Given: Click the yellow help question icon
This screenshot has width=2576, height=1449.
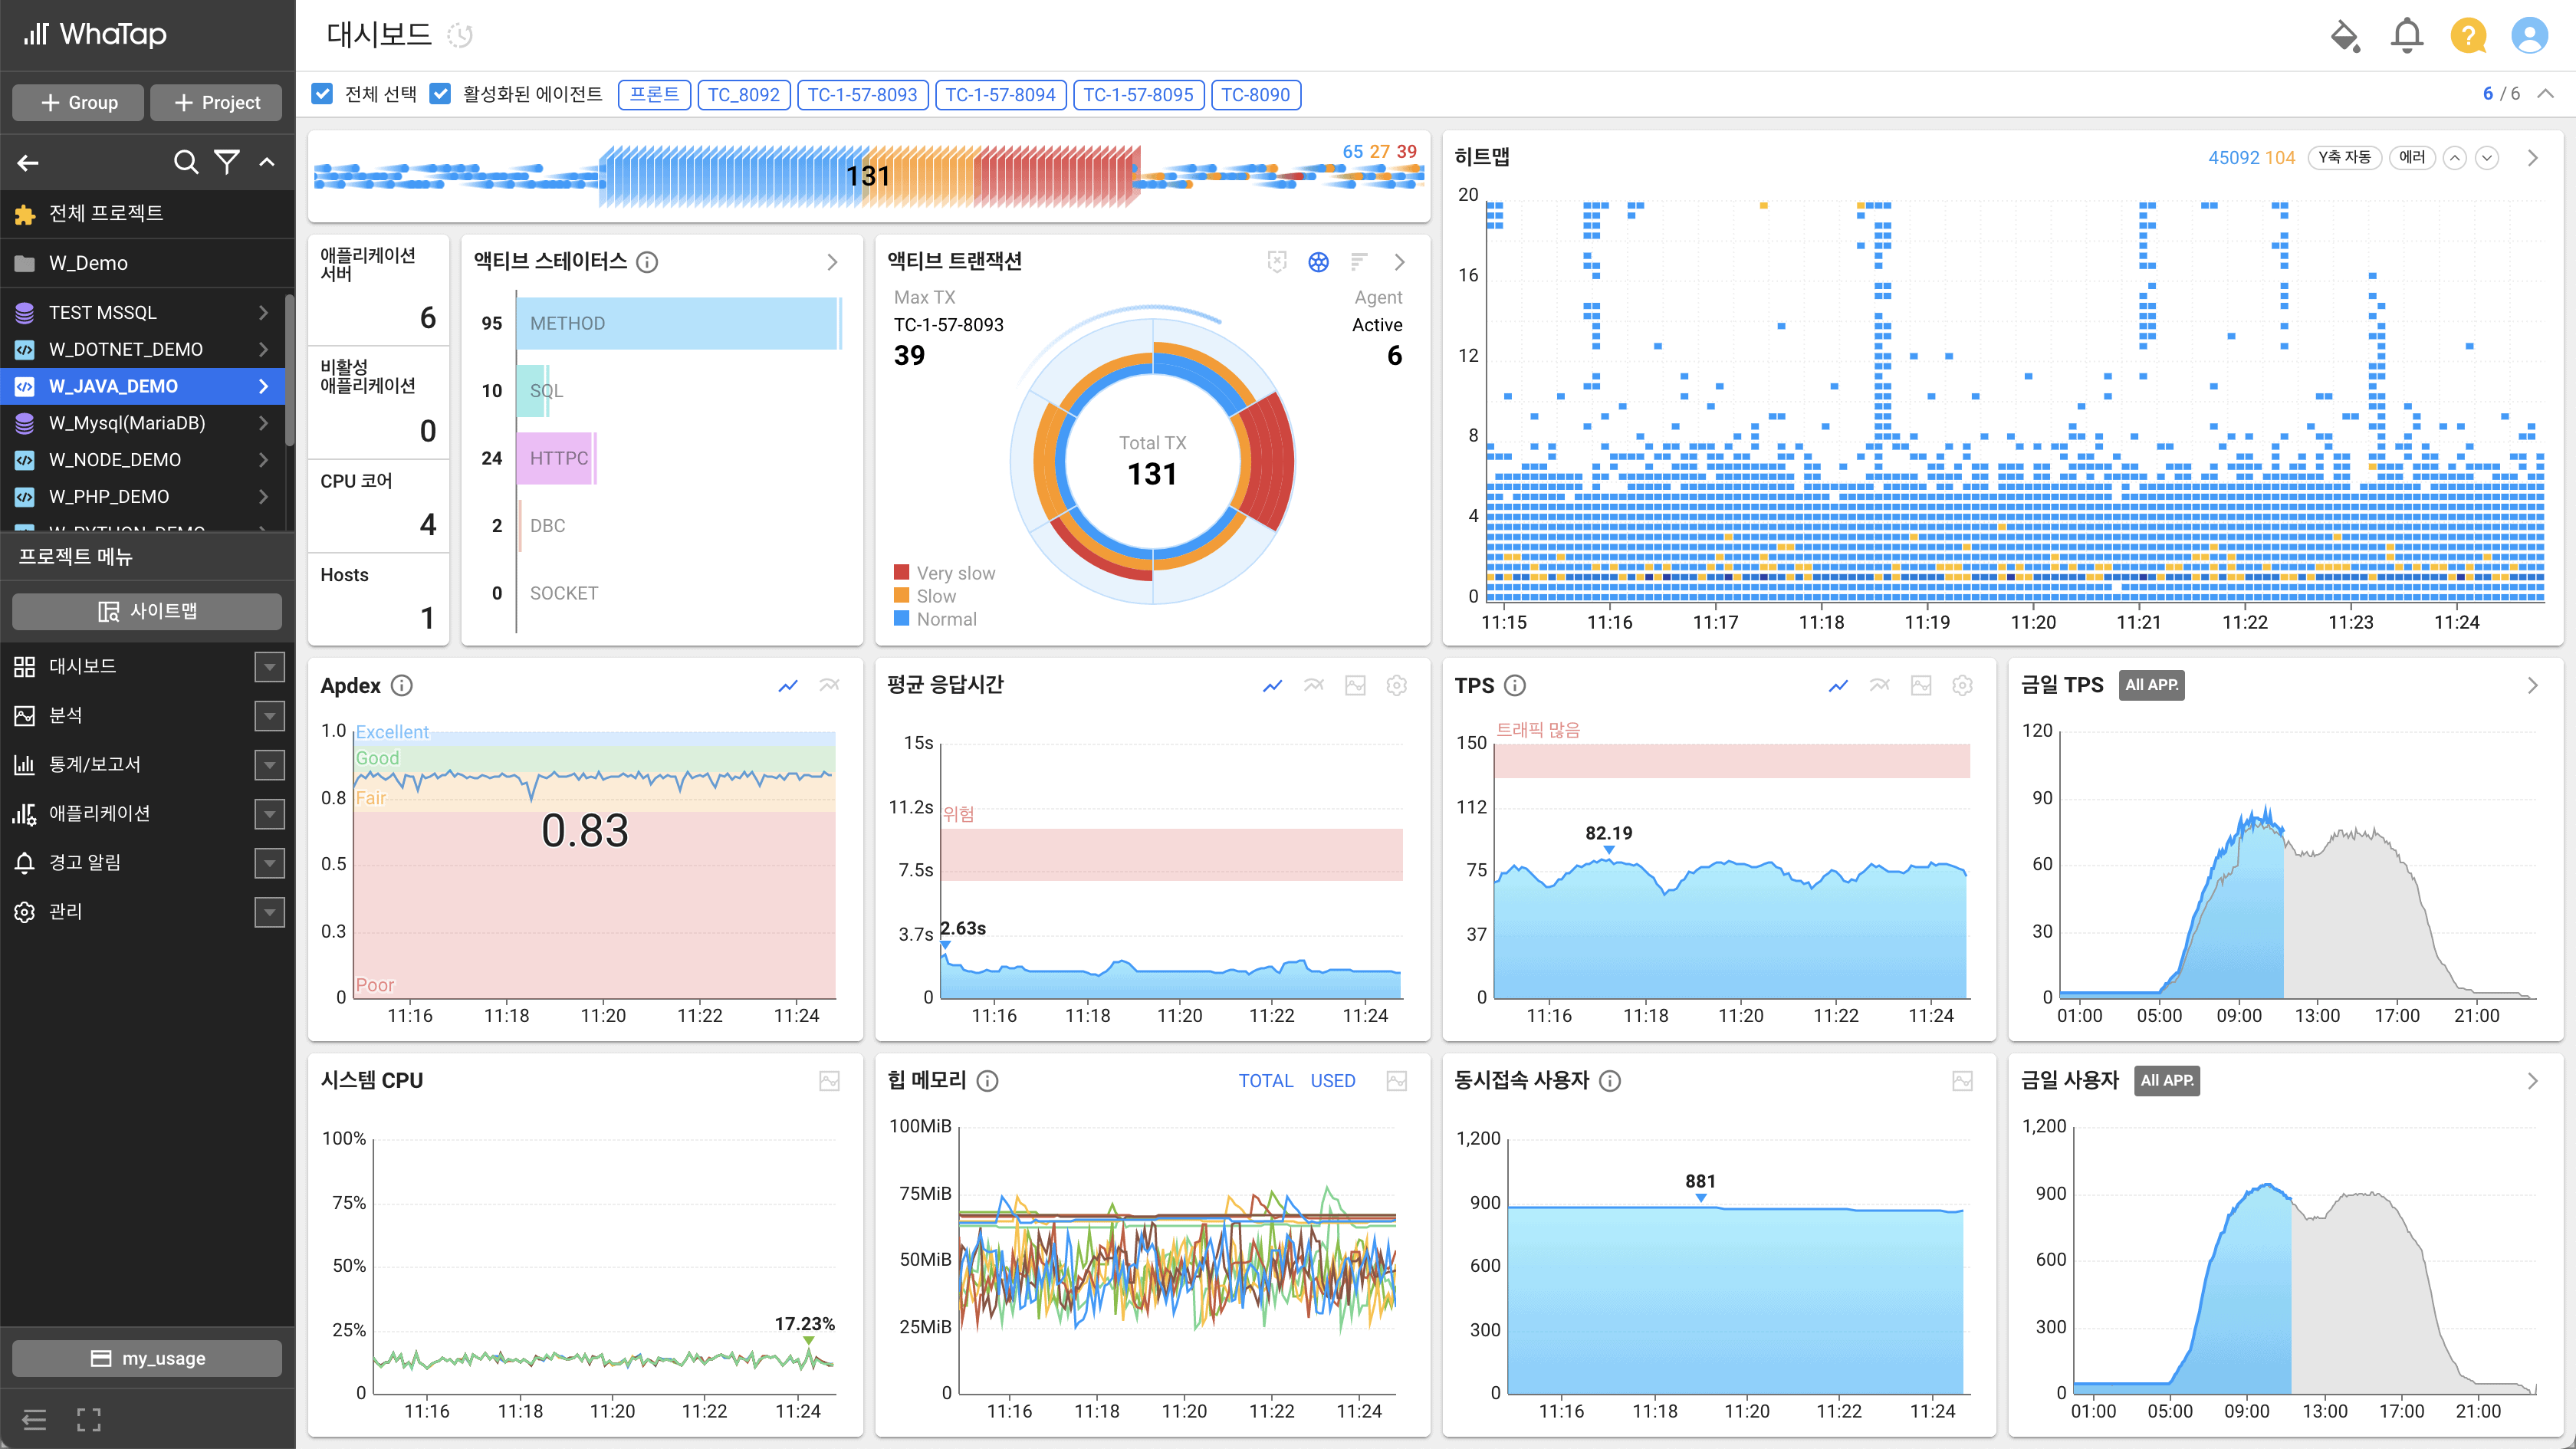Looking at the screenshot, I should tap(2468, 36).
